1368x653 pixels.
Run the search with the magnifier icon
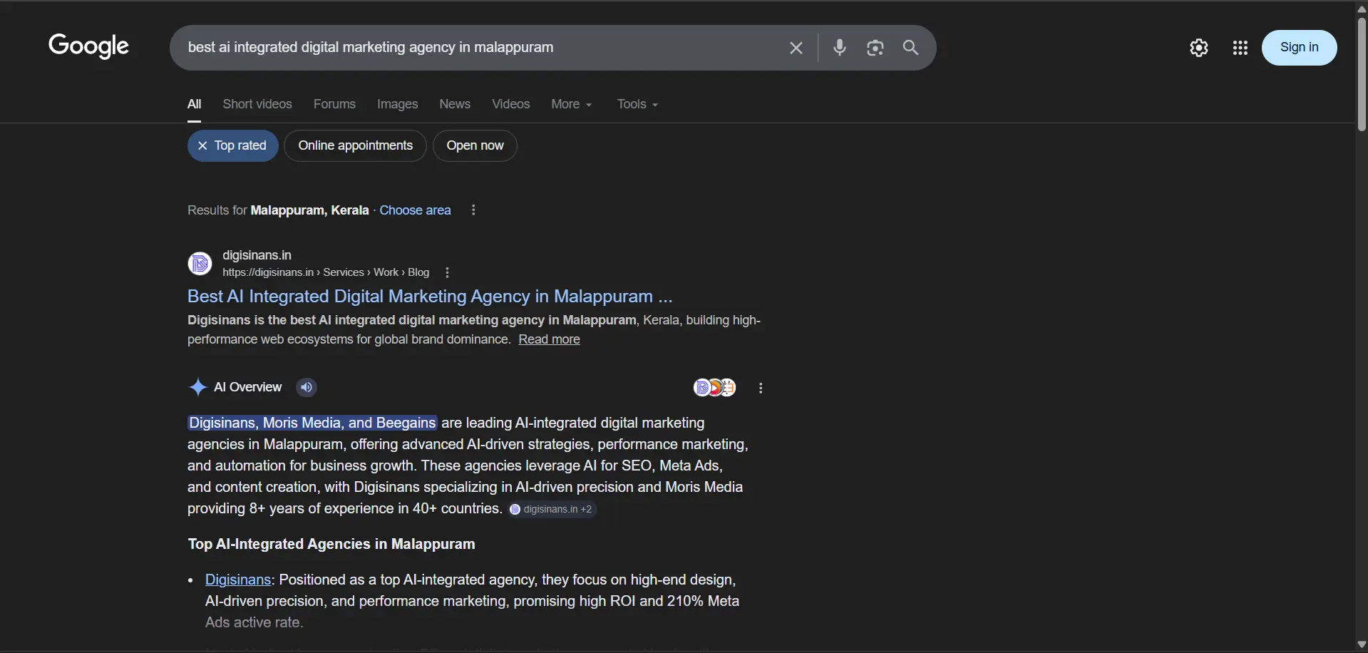[910, 48]
